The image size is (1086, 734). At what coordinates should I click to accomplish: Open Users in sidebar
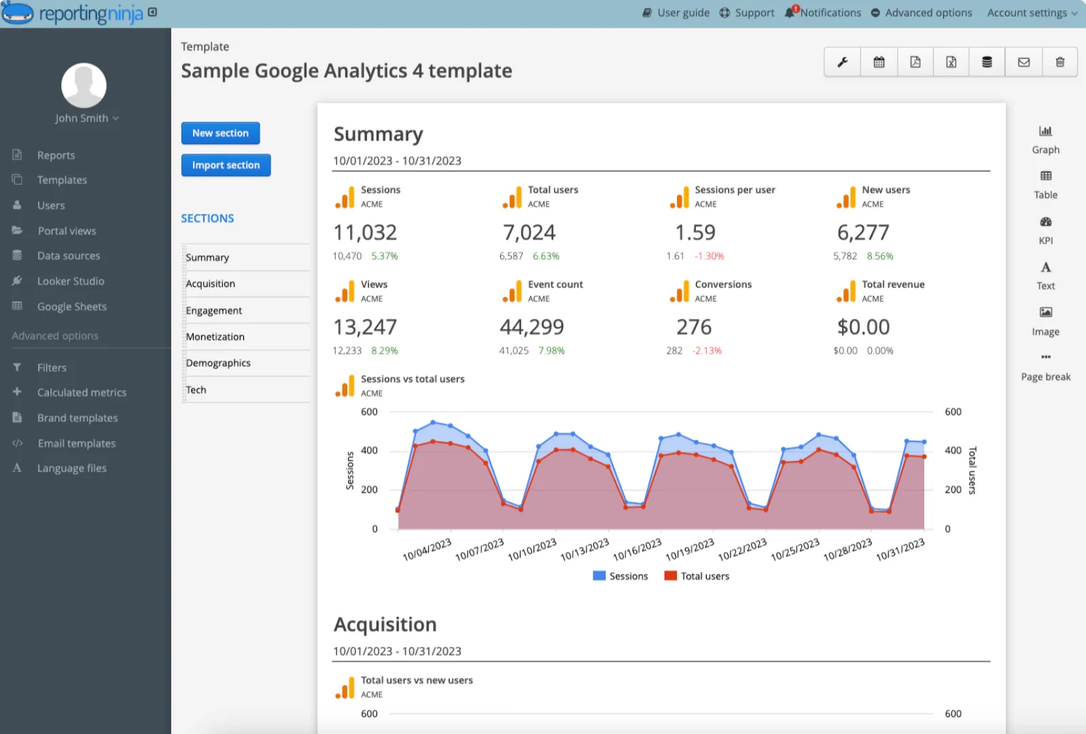pos(51,205)
